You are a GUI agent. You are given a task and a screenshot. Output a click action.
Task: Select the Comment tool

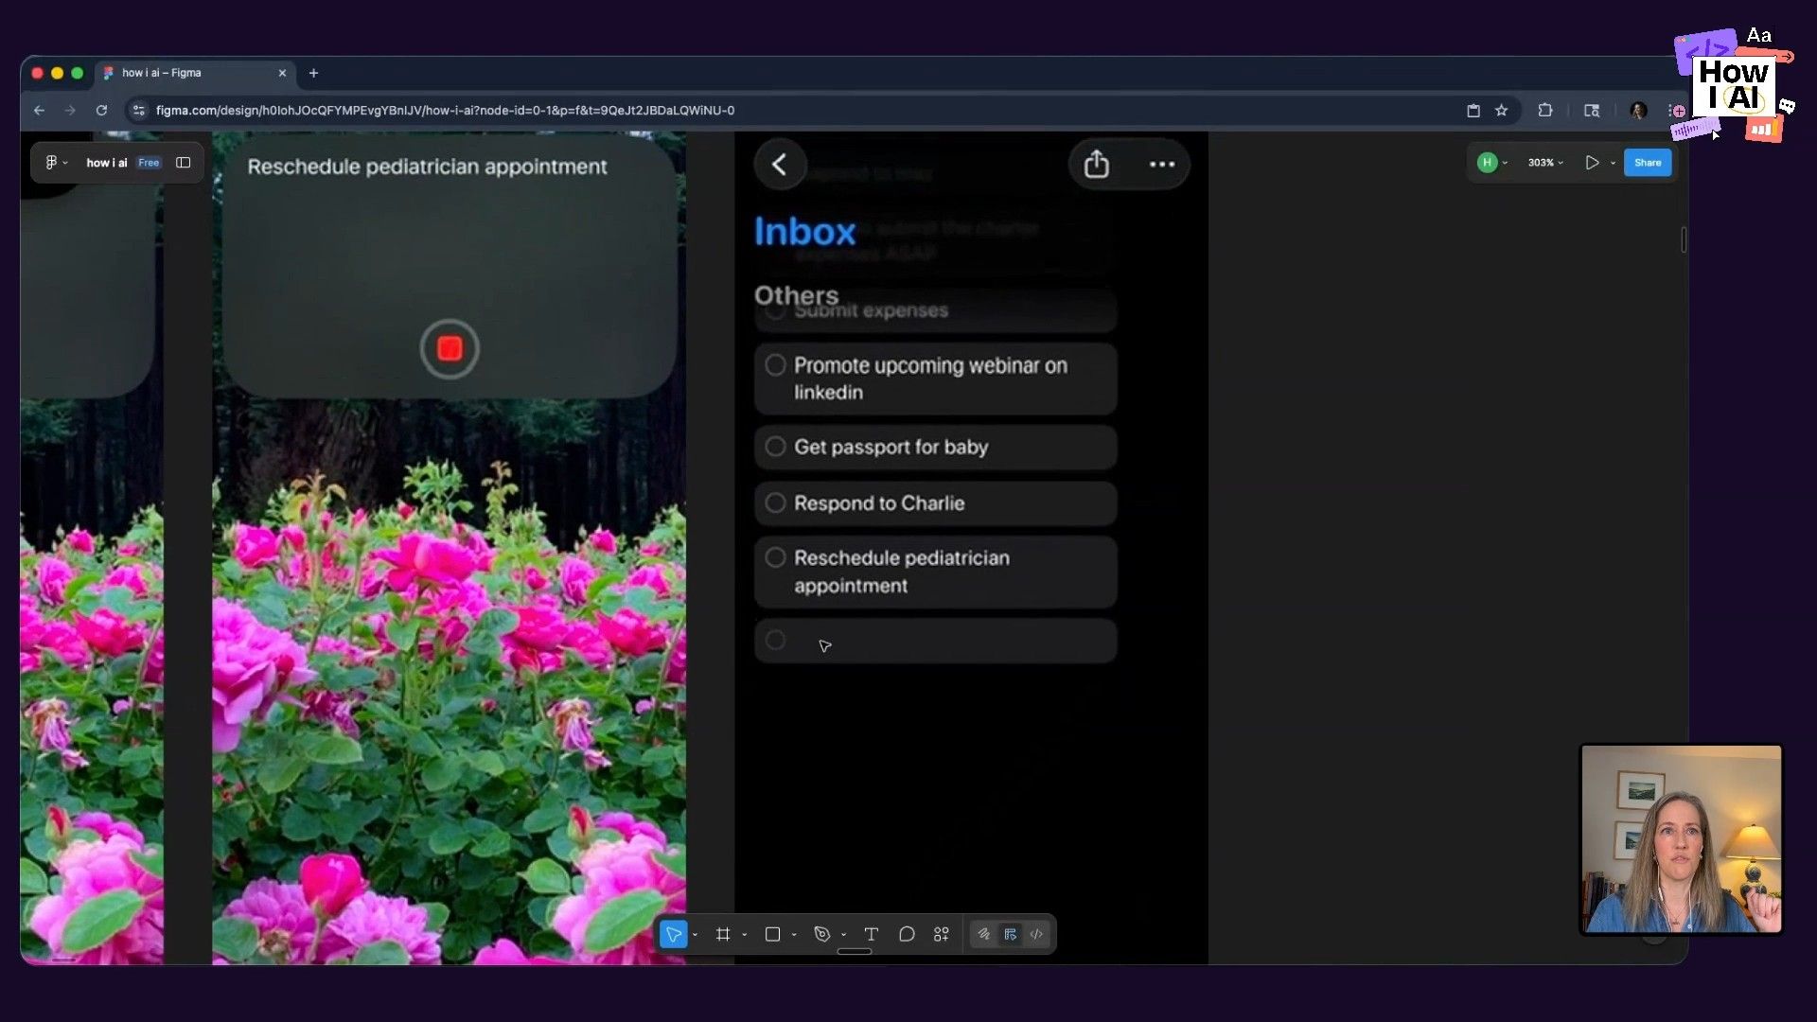click(x=907, y=934)
